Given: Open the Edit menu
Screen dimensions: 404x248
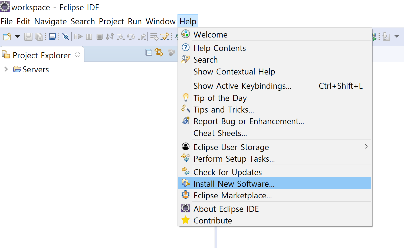Looking at the screenshot, I should 24,21.
